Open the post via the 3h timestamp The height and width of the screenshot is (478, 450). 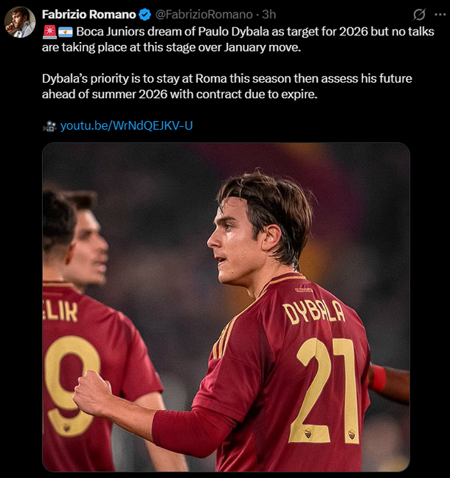[x=269, y=14]
